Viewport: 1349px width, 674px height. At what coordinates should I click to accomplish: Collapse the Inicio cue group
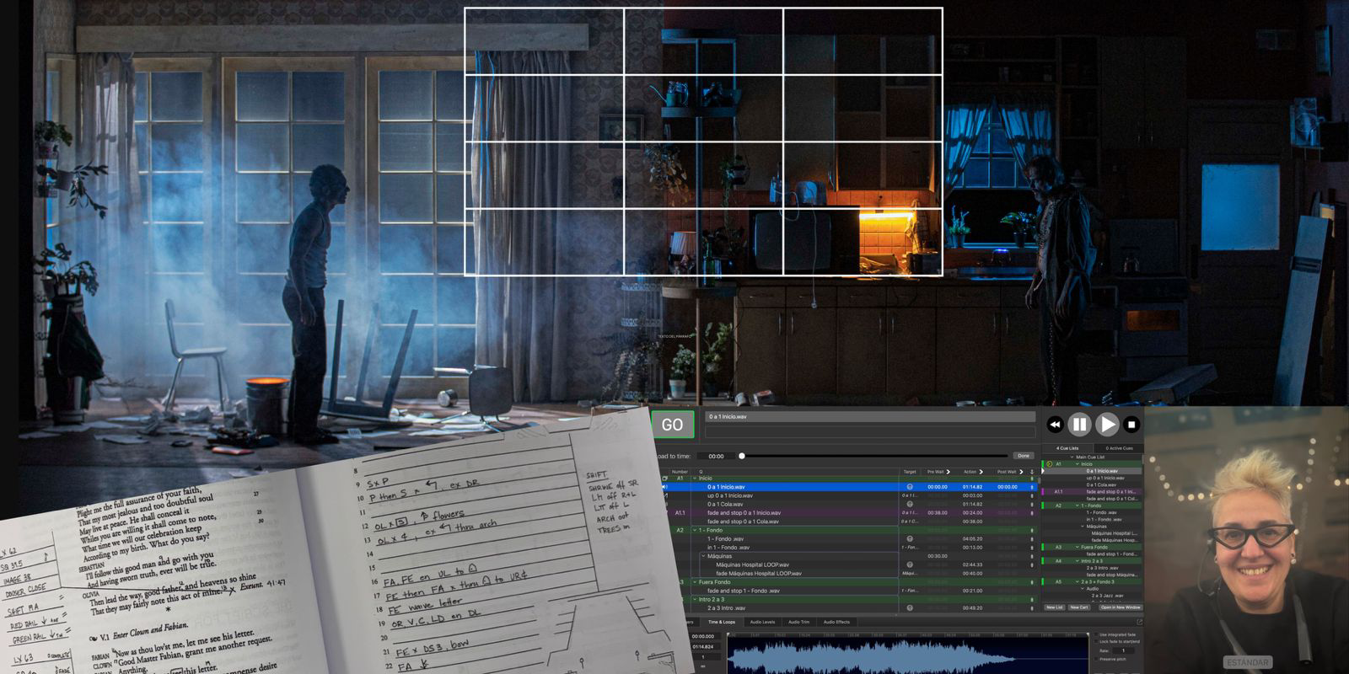tap(695, 478)
